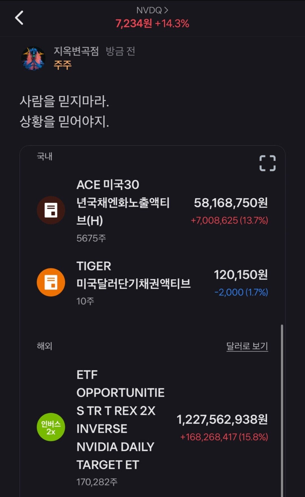Tap the post text 사람을 믿지마라
The image size is (305, 497).
64,101
